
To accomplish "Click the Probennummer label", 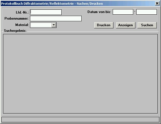I will (16, 19).
